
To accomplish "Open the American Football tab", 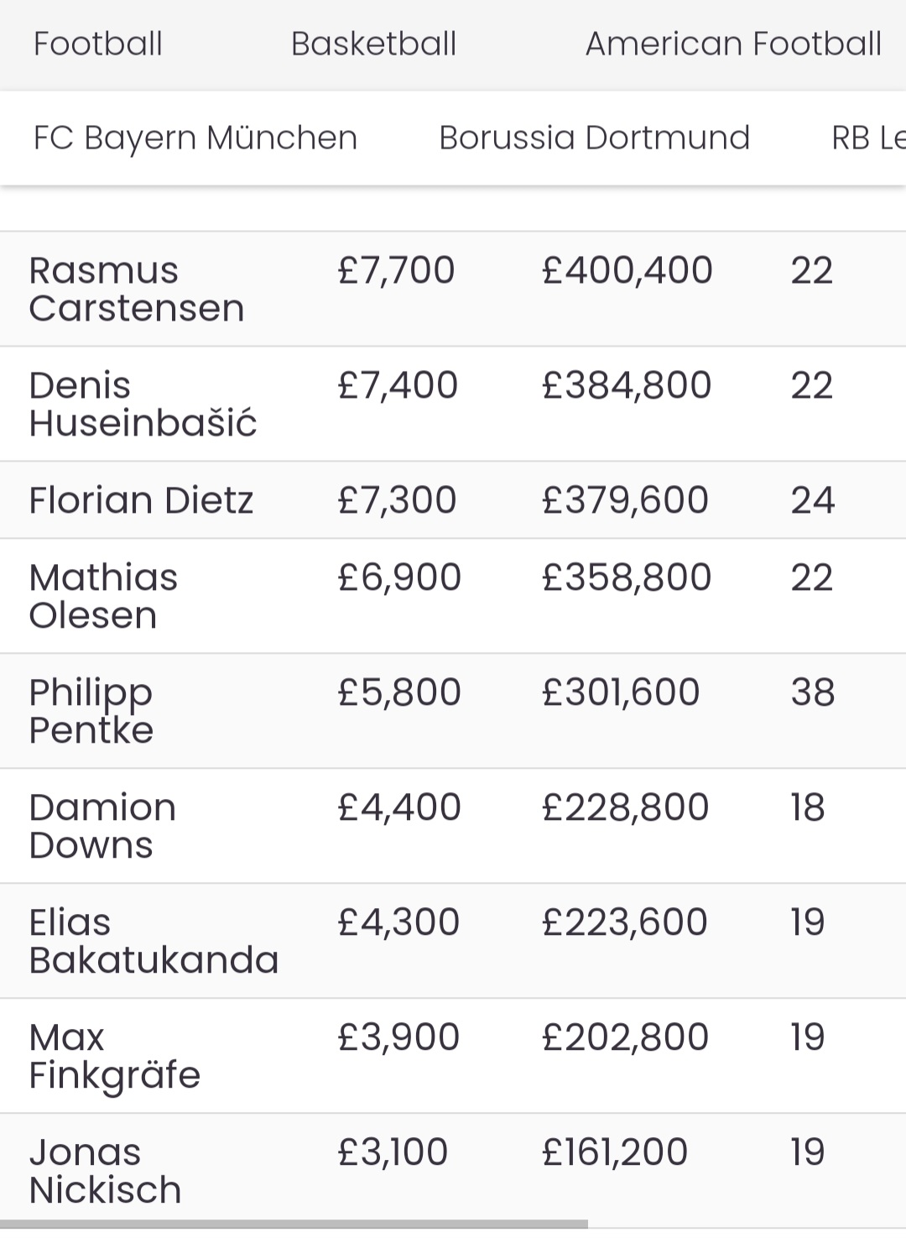I will (733, 44).
